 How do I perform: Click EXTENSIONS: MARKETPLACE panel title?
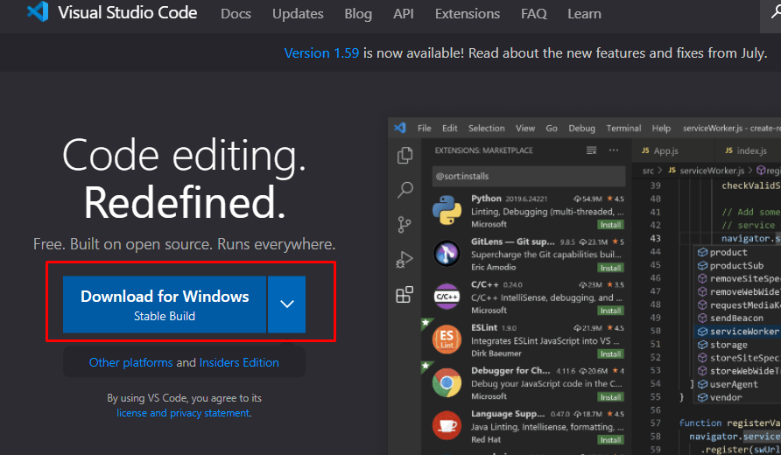pyautogui.click(x=483, y=150)
